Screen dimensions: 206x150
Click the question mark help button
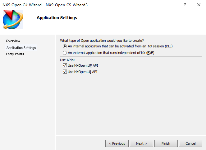click(185, 5)
